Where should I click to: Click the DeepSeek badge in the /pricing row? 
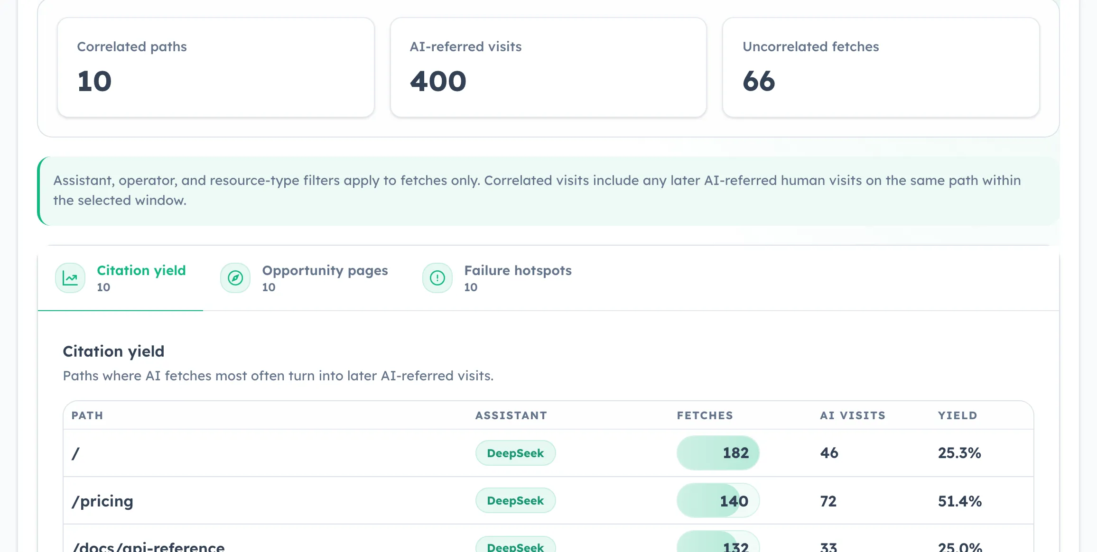pyautogui.click(x=515, y=500)
